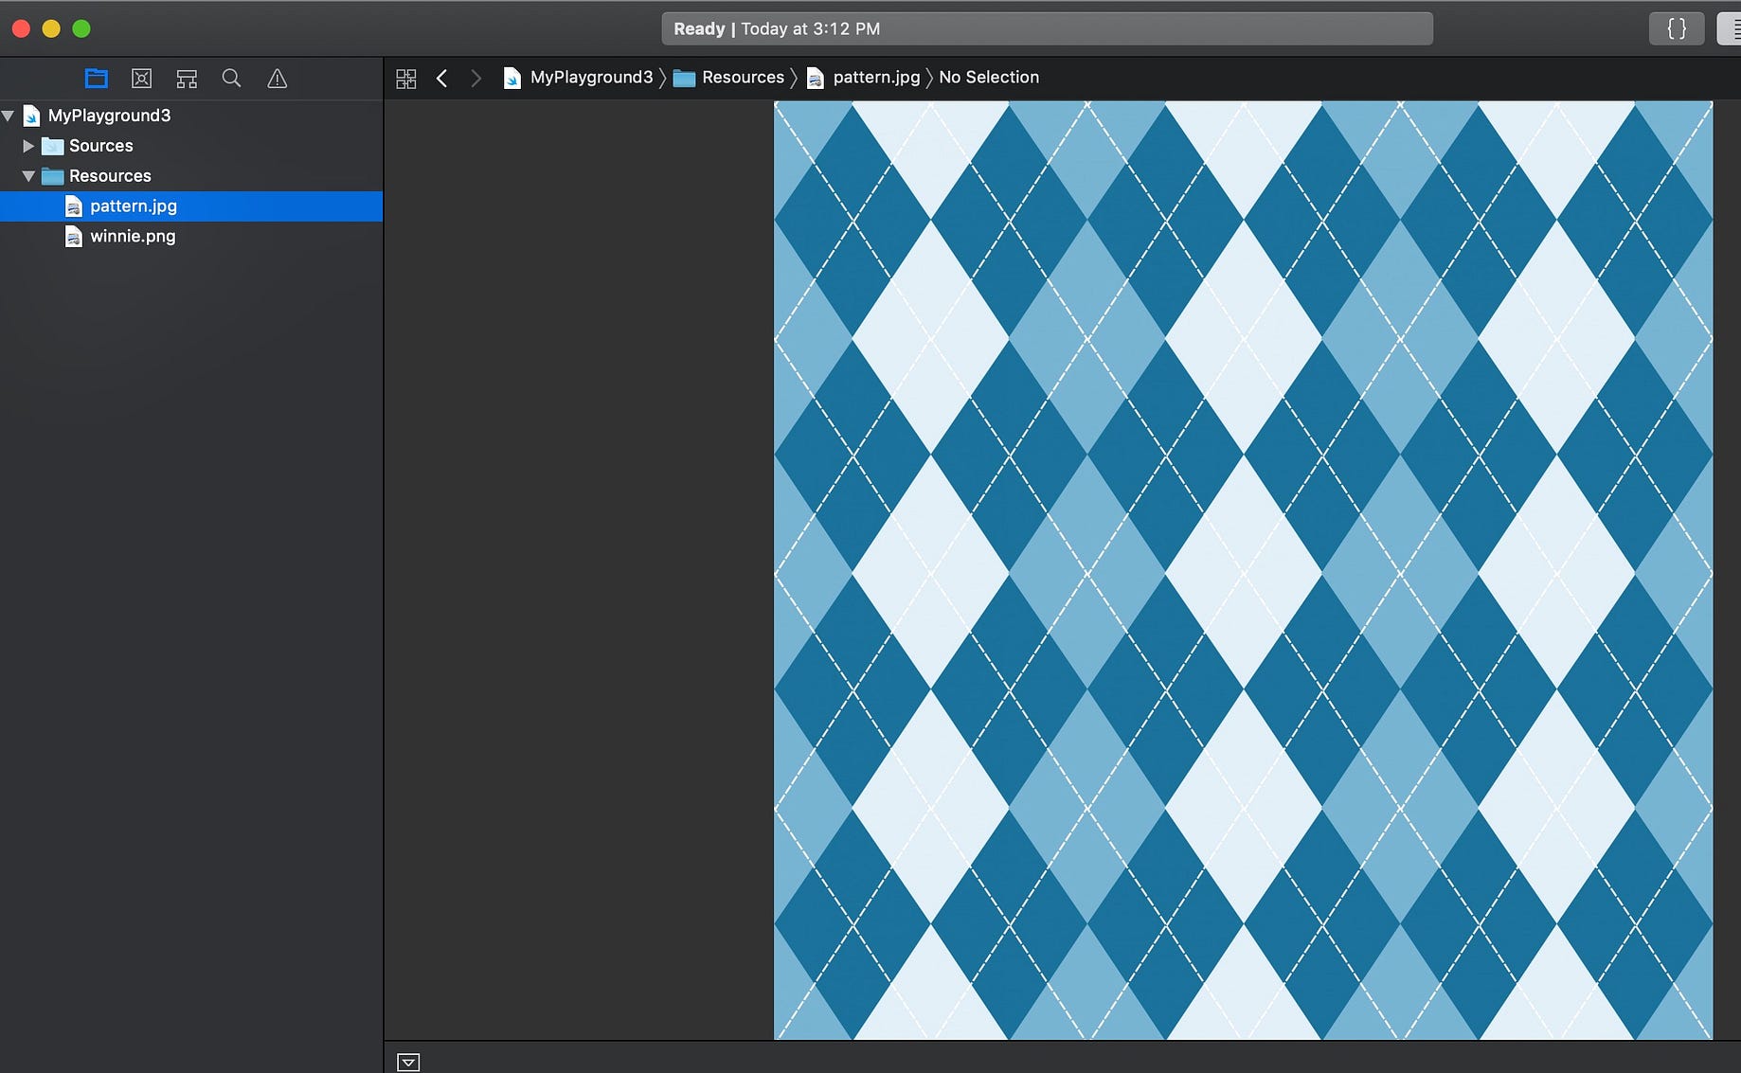Click the Resources folder icon in the jump bar
Image resolution: width=1741 pixels, height=1073 pixels.
(x=684, y=78)
